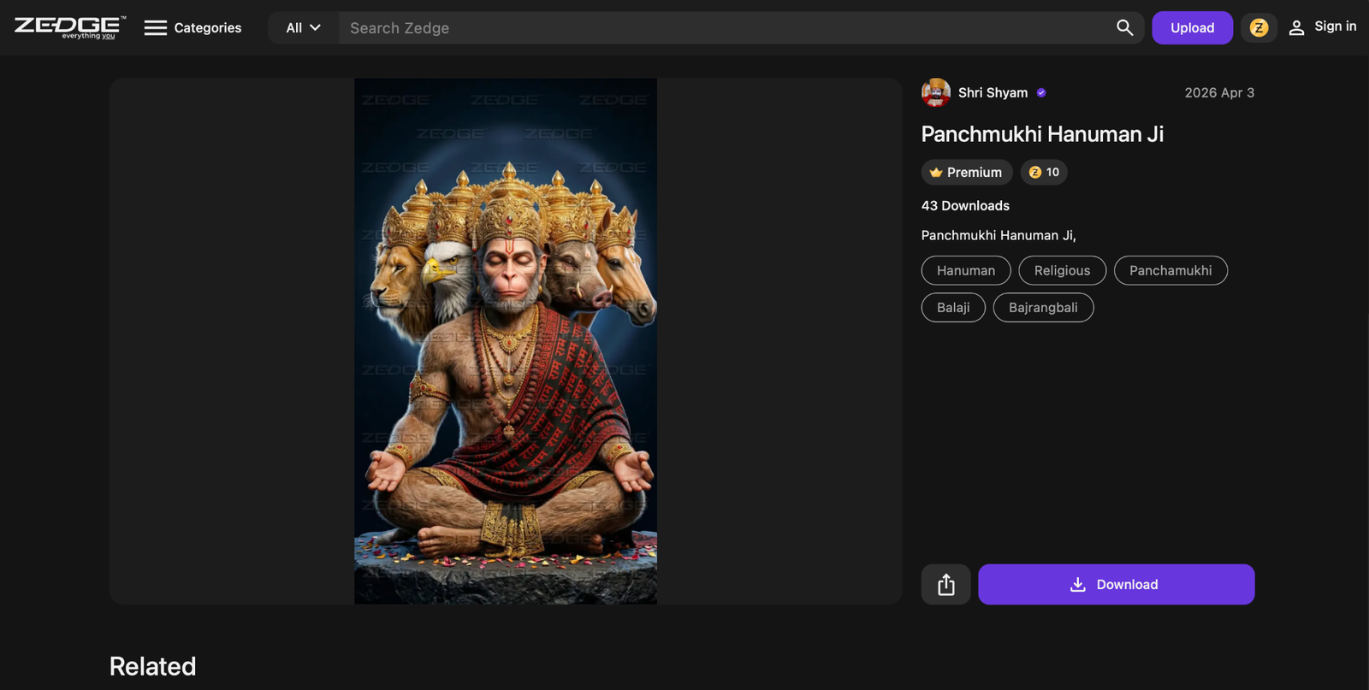Click the verified badge next to Shri Shyam
The image size is (1369, 690).
1041,92
